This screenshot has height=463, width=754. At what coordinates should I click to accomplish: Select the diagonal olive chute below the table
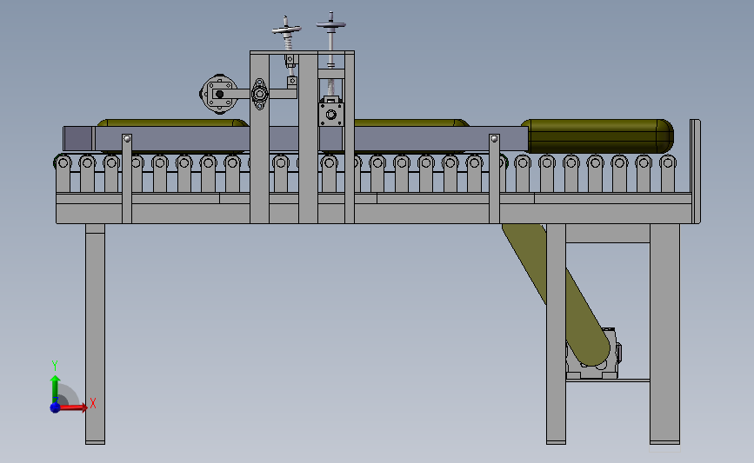pyautogui.click(x=557, y=294)
